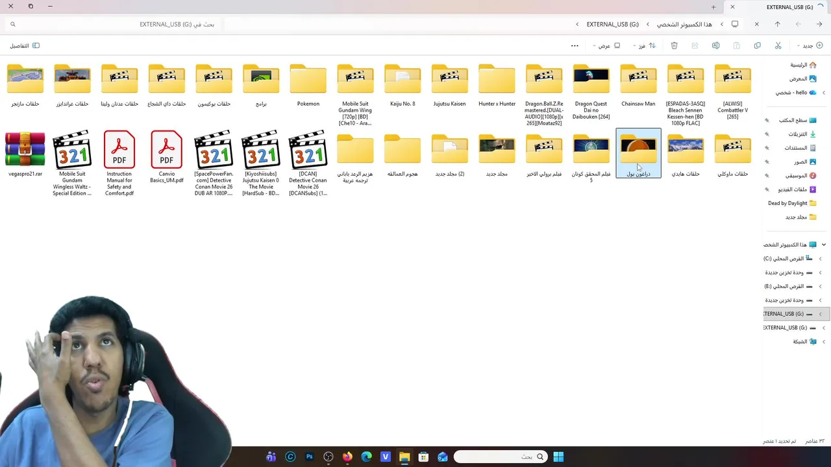Screen dimensions: 831x467
Task: Click the Rename icon in toolbar
Action: 715,46
